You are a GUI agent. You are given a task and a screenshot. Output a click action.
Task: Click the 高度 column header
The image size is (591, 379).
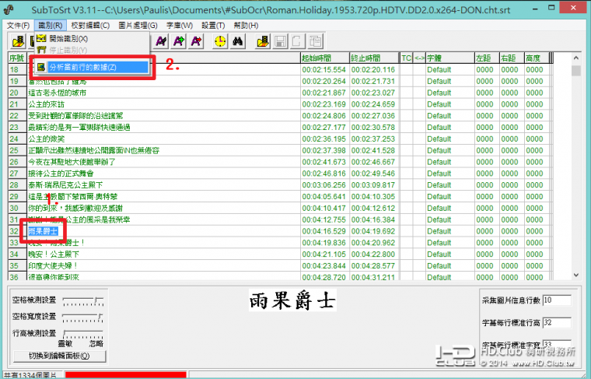coord(537,58)
